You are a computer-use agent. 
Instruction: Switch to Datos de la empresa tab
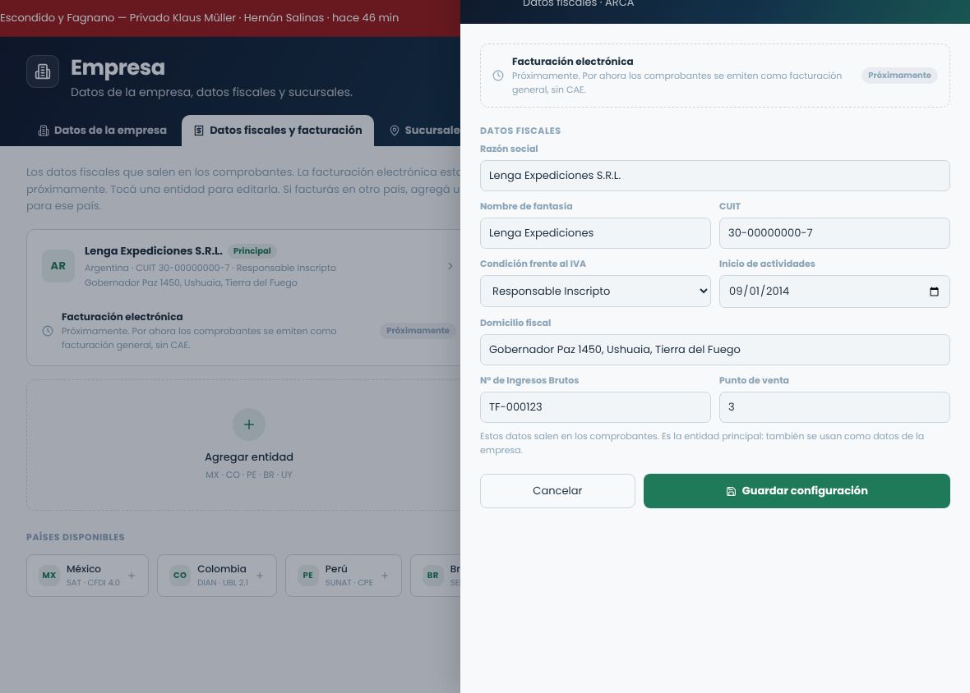102,131
